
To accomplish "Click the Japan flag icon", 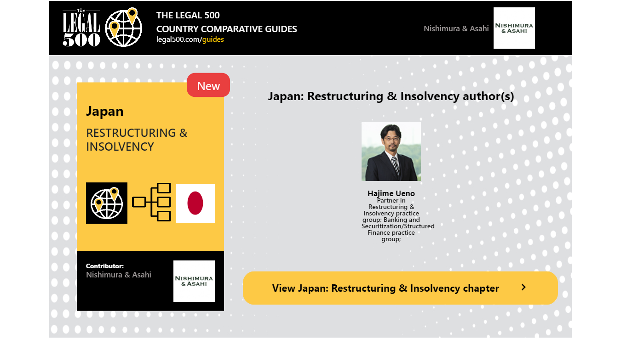I will click(195, 203).
